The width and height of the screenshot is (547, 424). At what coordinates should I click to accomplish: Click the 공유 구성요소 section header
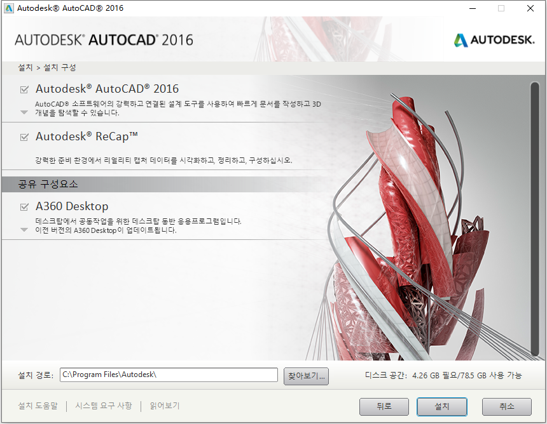(48, 184)
